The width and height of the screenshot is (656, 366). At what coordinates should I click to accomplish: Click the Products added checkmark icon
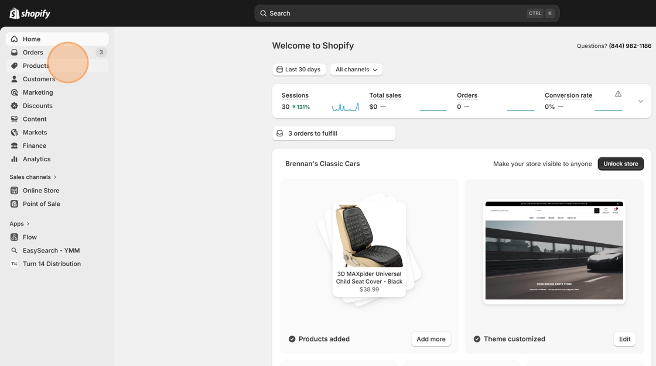click(x=292, y=339)
